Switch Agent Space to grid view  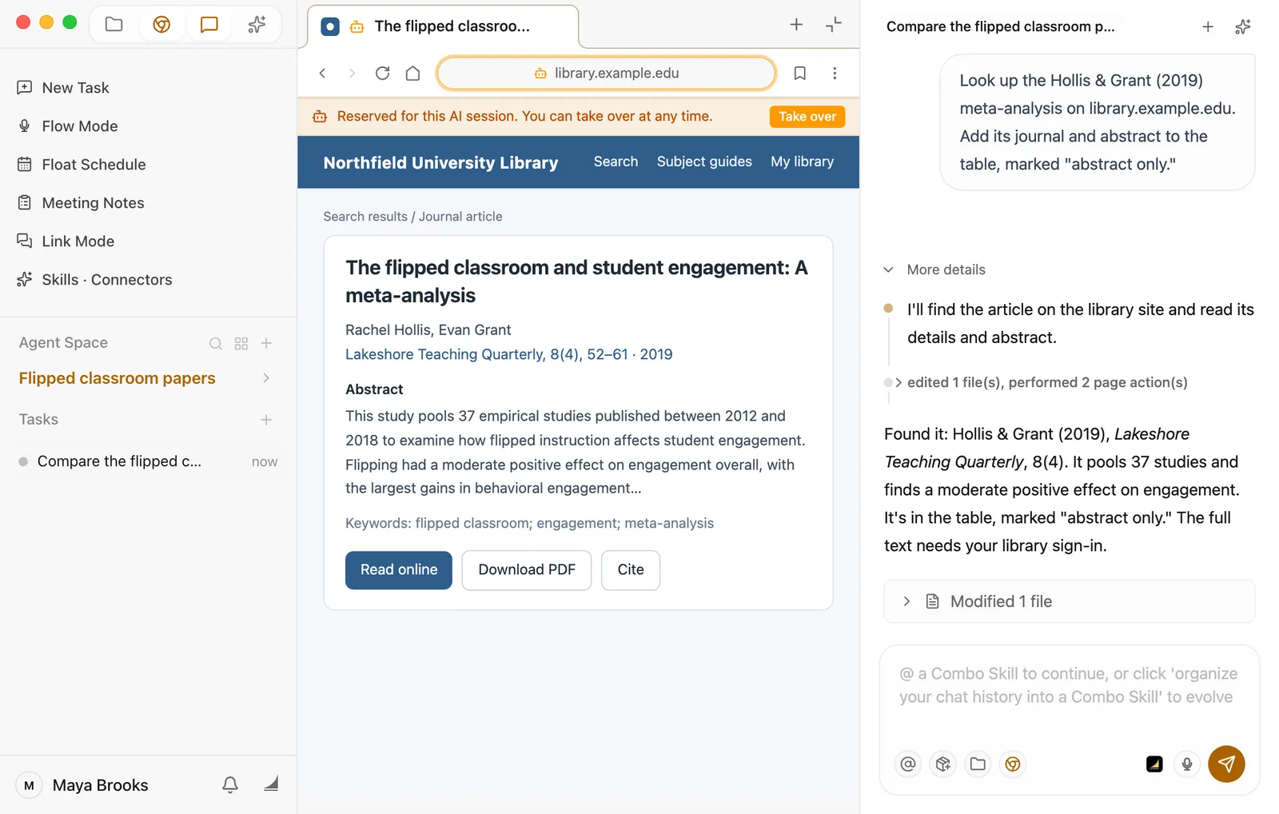coord(241,343)
